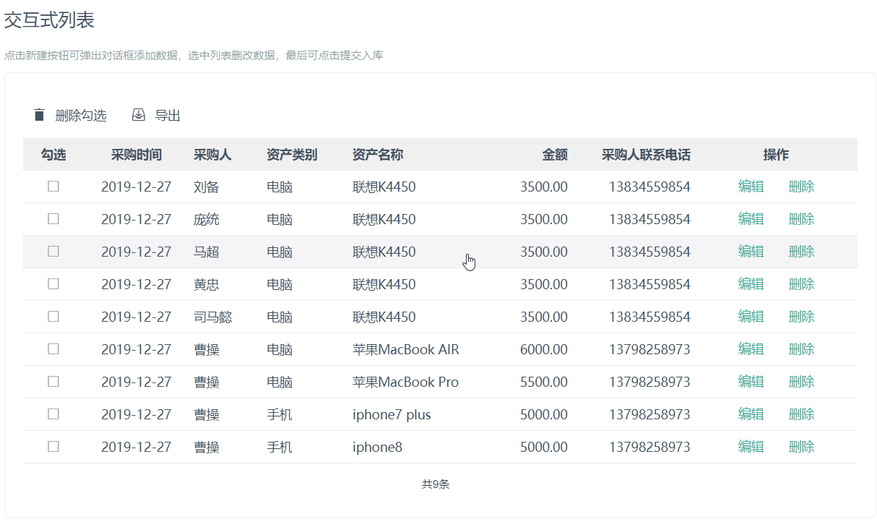Click the trash can icon for 删除勾选
This screenshot has height=522, width=877.
(40, 115)
